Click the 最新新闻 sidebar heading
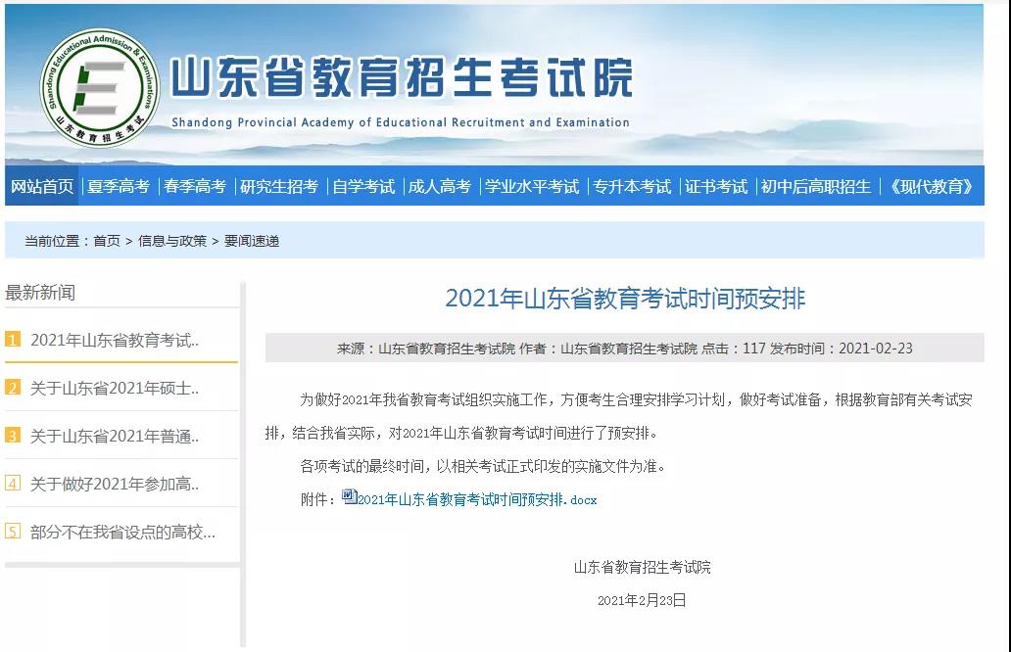1011x652 pixels. point(40,293)
